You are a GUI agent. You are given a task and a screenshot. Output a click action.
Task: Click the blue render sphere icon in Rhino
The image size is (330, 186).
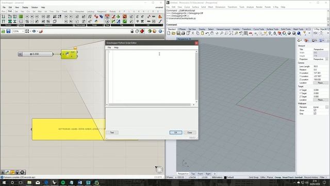point(299,33)
